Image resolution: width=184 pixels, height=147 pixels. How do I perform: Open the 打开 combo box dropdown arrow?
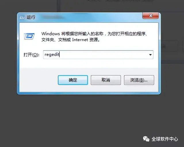coord(150,55)
